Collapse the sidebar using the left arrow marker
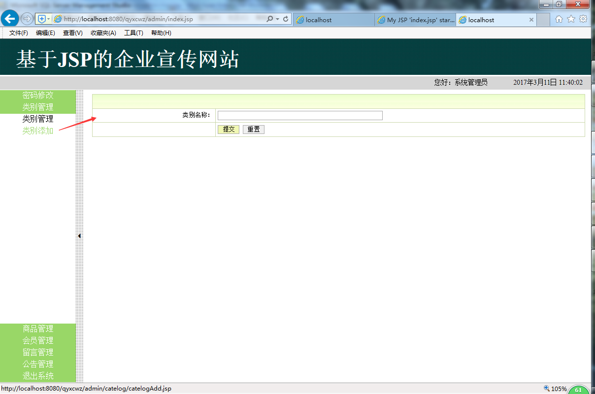Screen dimensions: 595x394 (x=79, y=235)
